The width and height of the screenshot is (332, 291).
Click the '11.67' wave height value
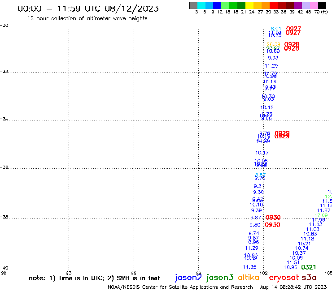pos(324,210)
